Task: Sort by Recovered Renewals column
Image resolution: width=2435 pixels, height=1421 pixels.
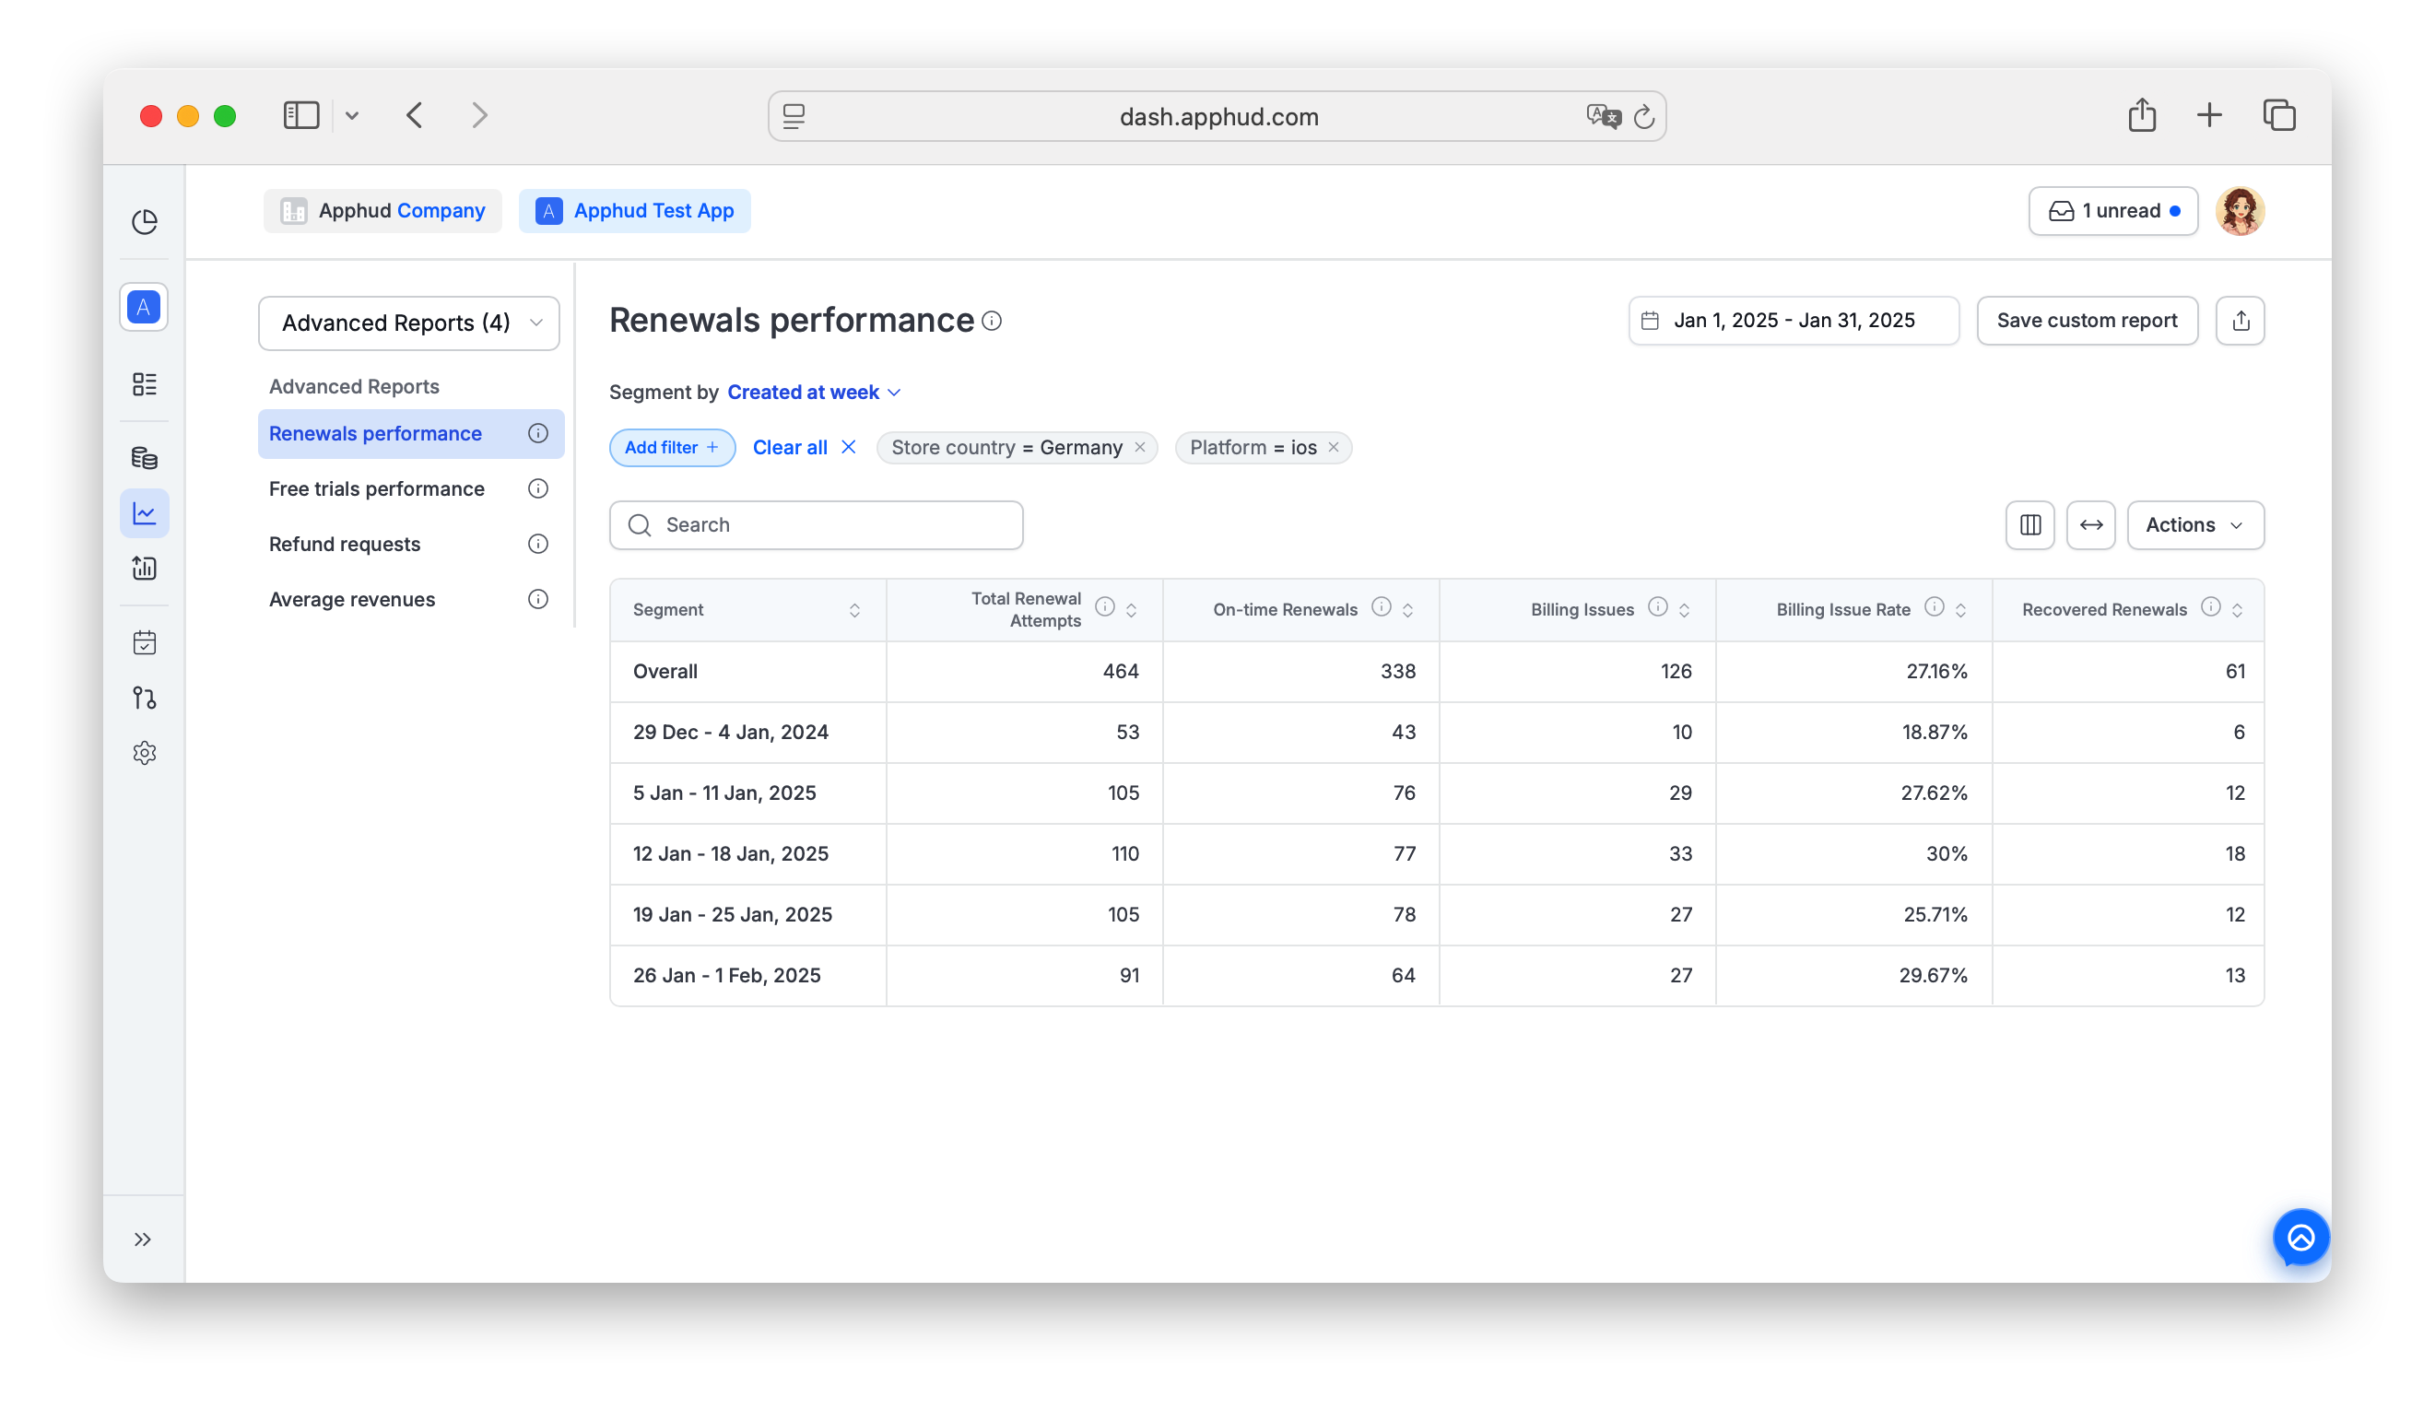Action: pyautogui.click(x=2236, y=611)
